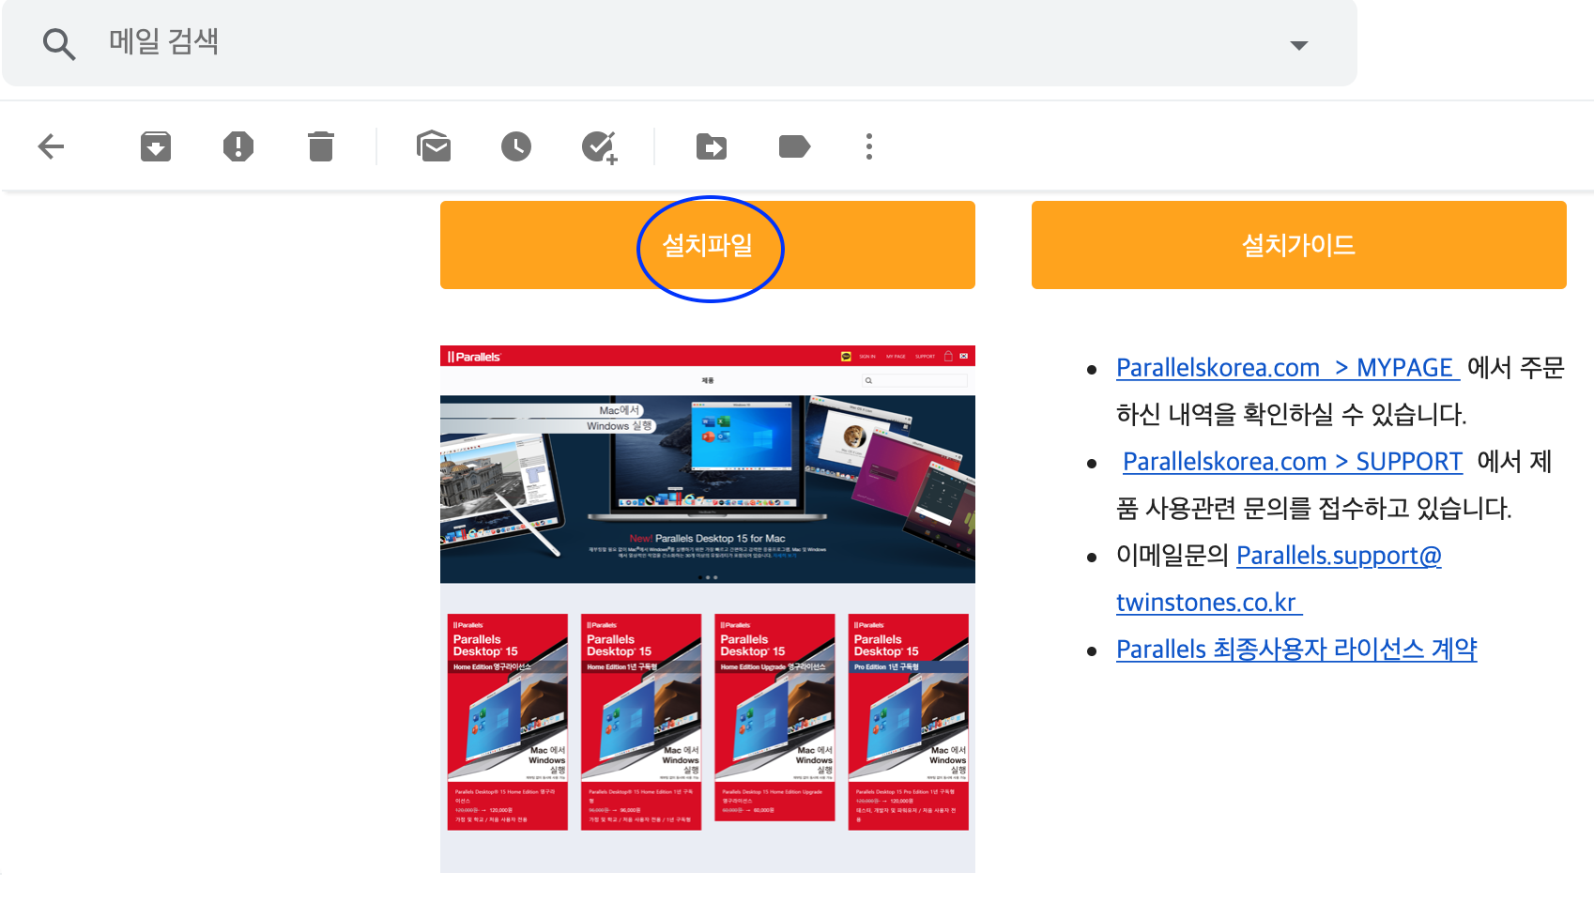Open the three-dot more menu
Viewport: 1594px width, 918px height.
(869, 146)
